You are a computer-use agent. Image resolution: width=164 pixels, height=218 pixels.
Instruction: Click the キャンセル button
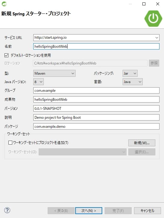[x=148, y=211]
